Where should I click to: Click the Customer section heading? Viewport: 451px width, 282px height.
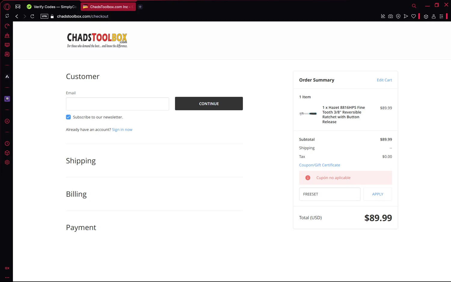83,76
